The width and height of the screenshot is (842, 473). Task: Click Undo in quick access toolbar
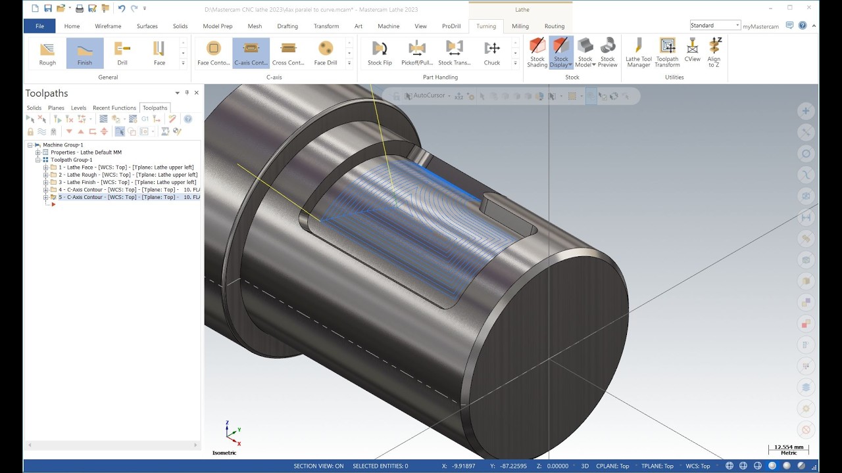(122, 9)
